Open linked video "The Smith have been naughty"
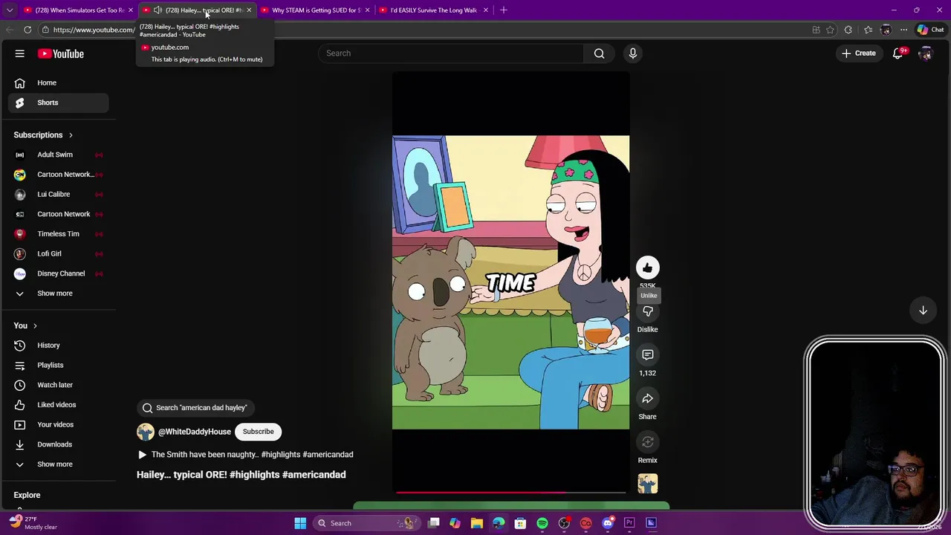951x535 pixels. (x=245, y=455)
